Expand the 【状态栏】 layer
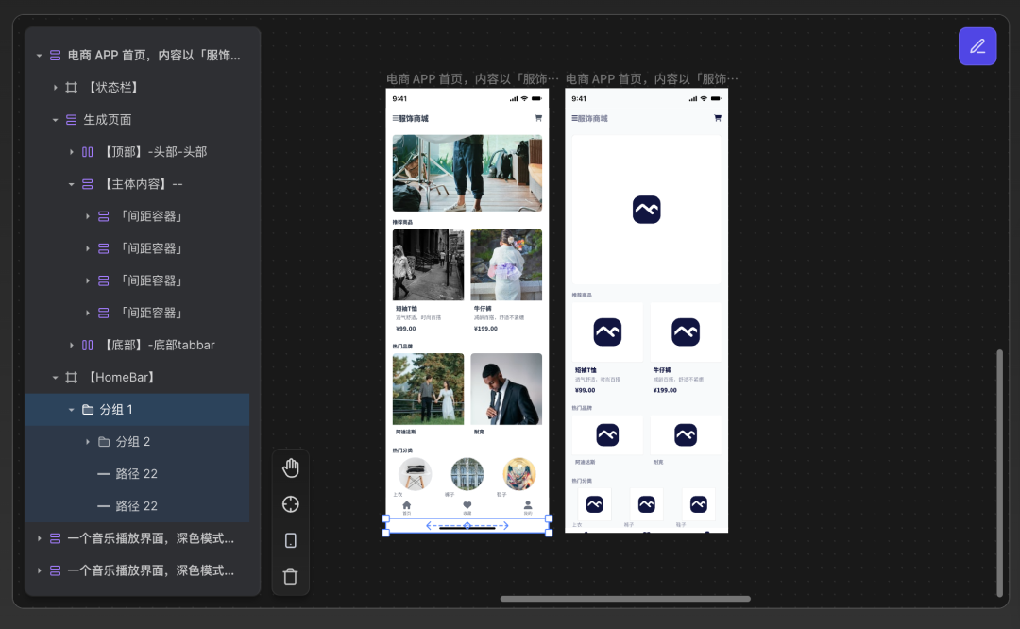Viewport: 1020px width, 629px height. [55, 88]
